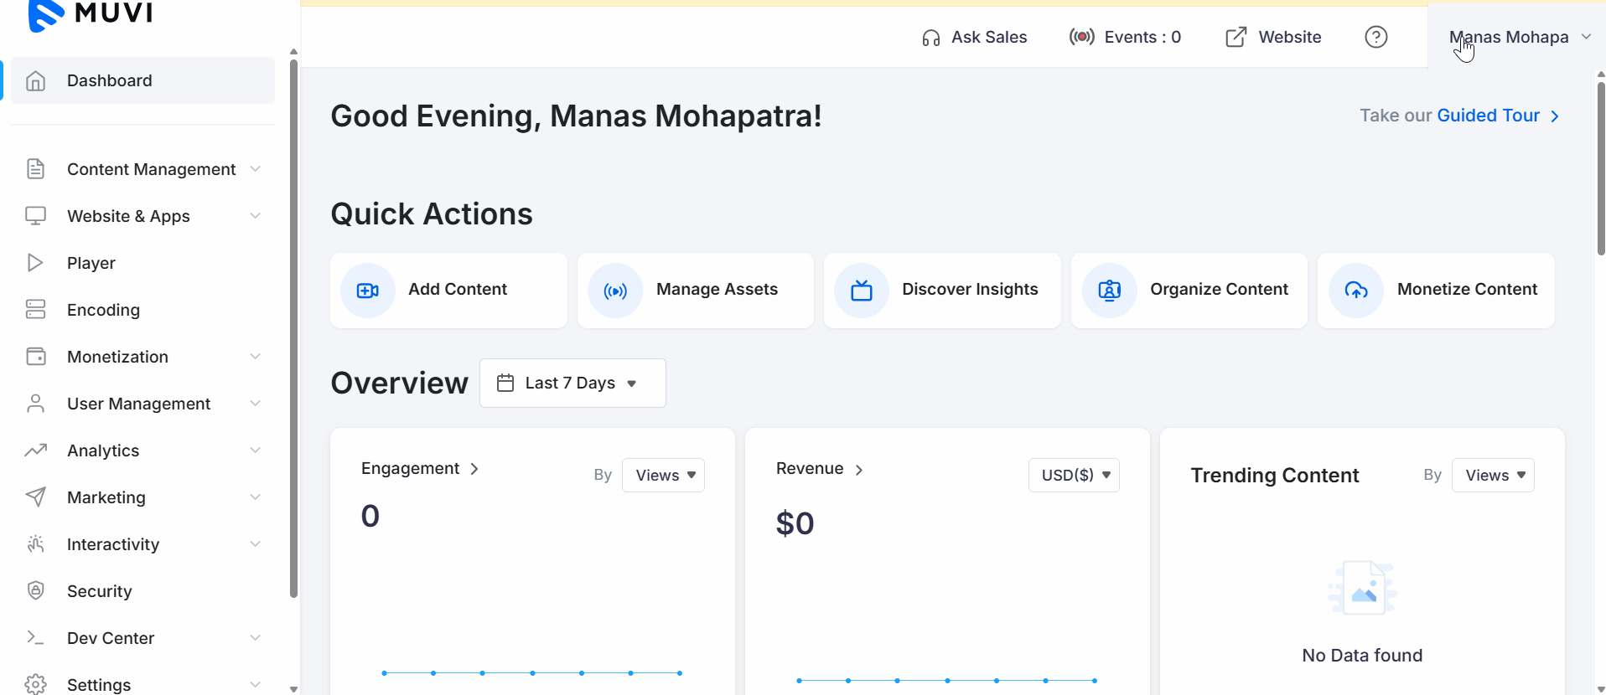Viewport: 1606px width, 695px height.
Task: Open the help question-mark icon
Action: coord(1376,37)
